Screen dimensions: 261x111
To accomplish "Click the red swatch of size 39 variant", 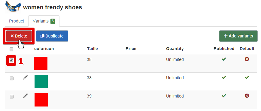I will [41, 100].
